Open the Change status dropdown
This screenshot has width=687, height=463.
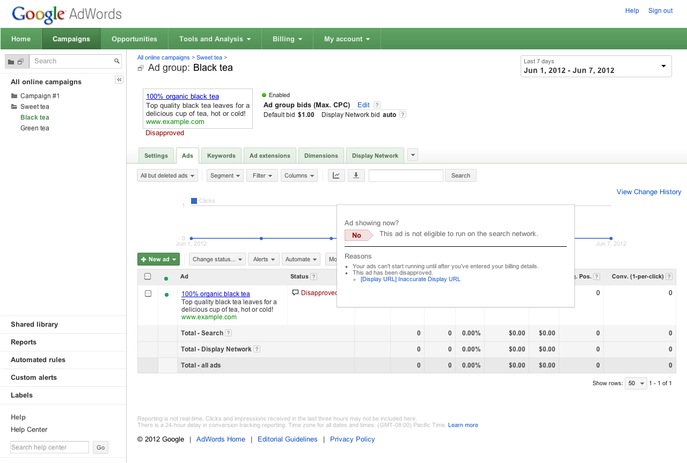217,259
